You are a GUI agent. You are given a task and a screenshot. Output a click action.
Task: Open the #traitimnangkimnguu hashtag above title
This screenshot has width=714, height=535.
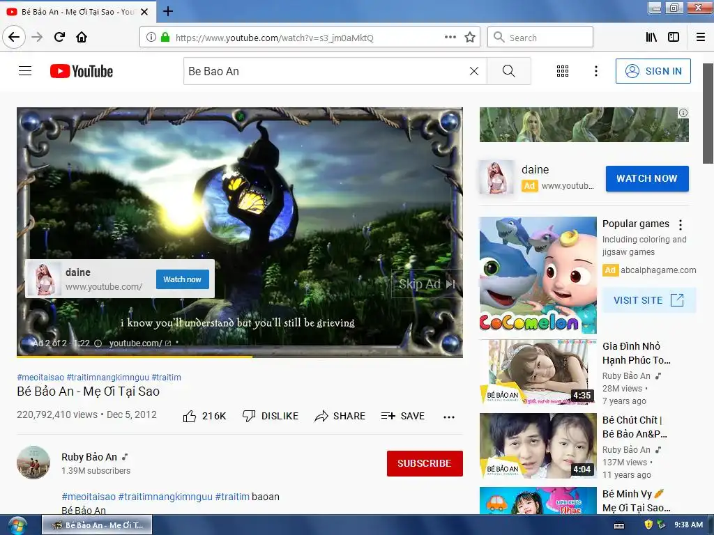coord(107,377)
